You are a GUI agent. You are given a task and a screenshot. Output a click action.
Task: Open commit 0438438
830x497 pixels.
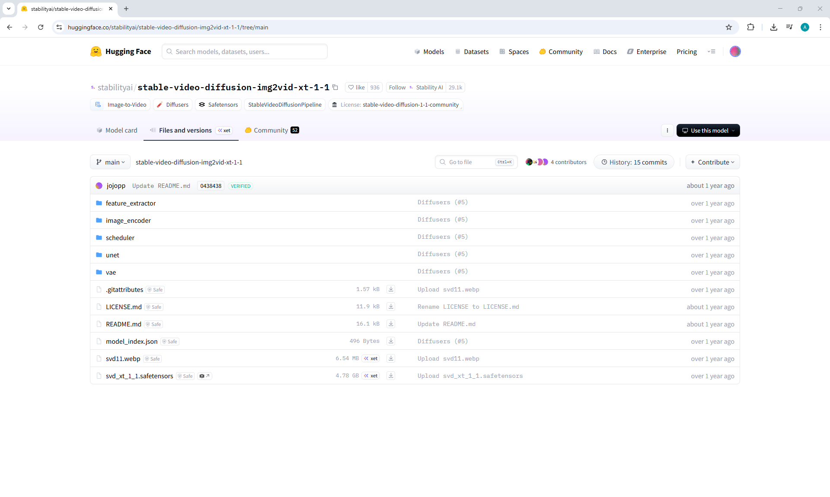[211, 186]
